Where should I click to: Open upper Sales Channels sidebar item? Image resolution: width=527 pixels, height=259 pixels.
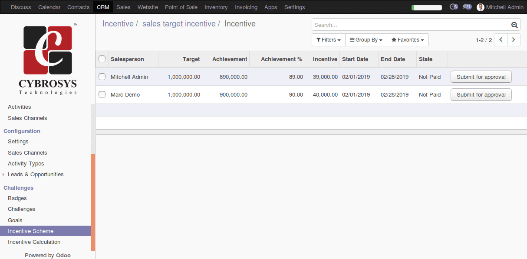pos(27,118)
